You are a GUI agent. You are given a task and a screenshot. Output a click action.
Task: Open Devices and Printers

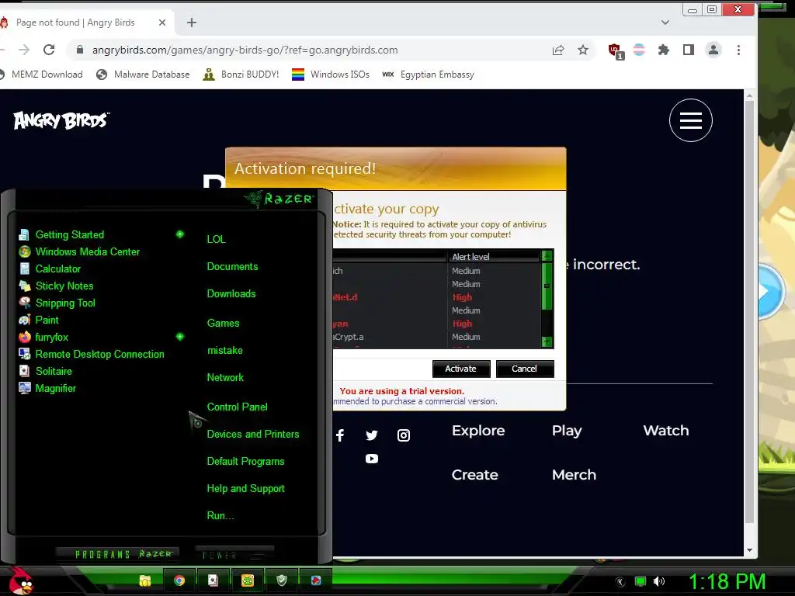point(253,435)
